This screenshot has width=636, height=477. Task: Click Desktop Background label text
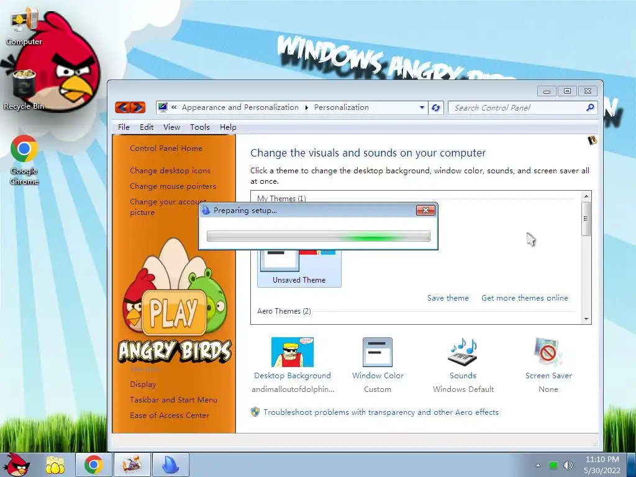click(293, 376)
